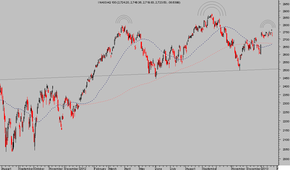Click the June 2012 low candlestick below the trendline
The width and height of the screenshot is (290, 170).
(x=155, y=75)
